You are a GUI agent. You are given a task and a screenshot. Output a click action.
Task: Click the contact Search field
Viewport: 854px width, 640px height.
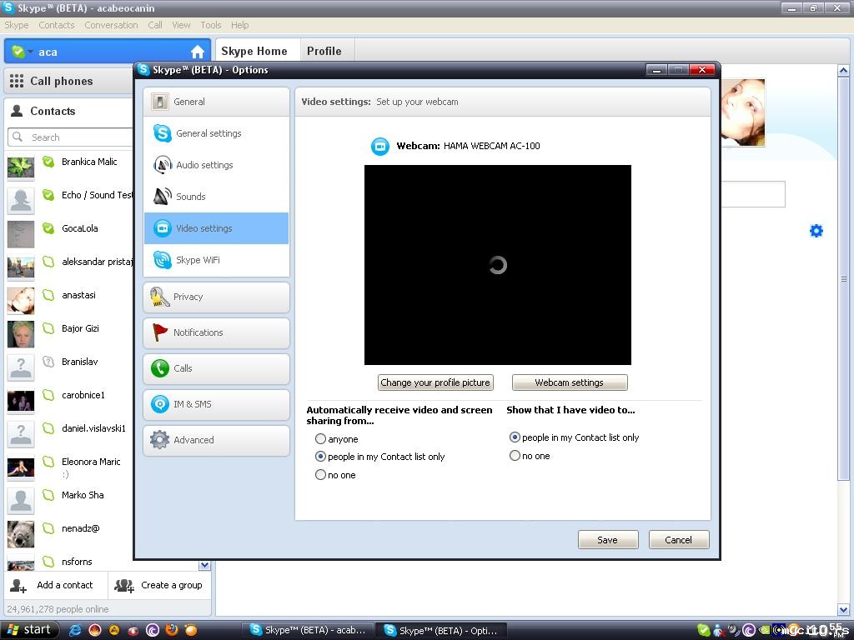[x=71, y=137]
